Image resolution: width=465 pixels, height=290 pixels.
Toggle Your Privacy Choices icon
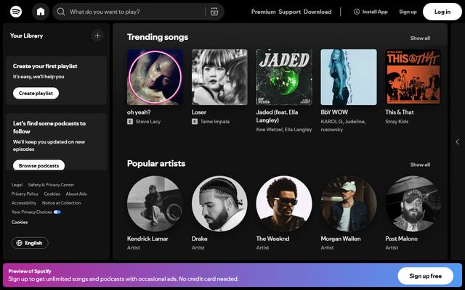57,212
